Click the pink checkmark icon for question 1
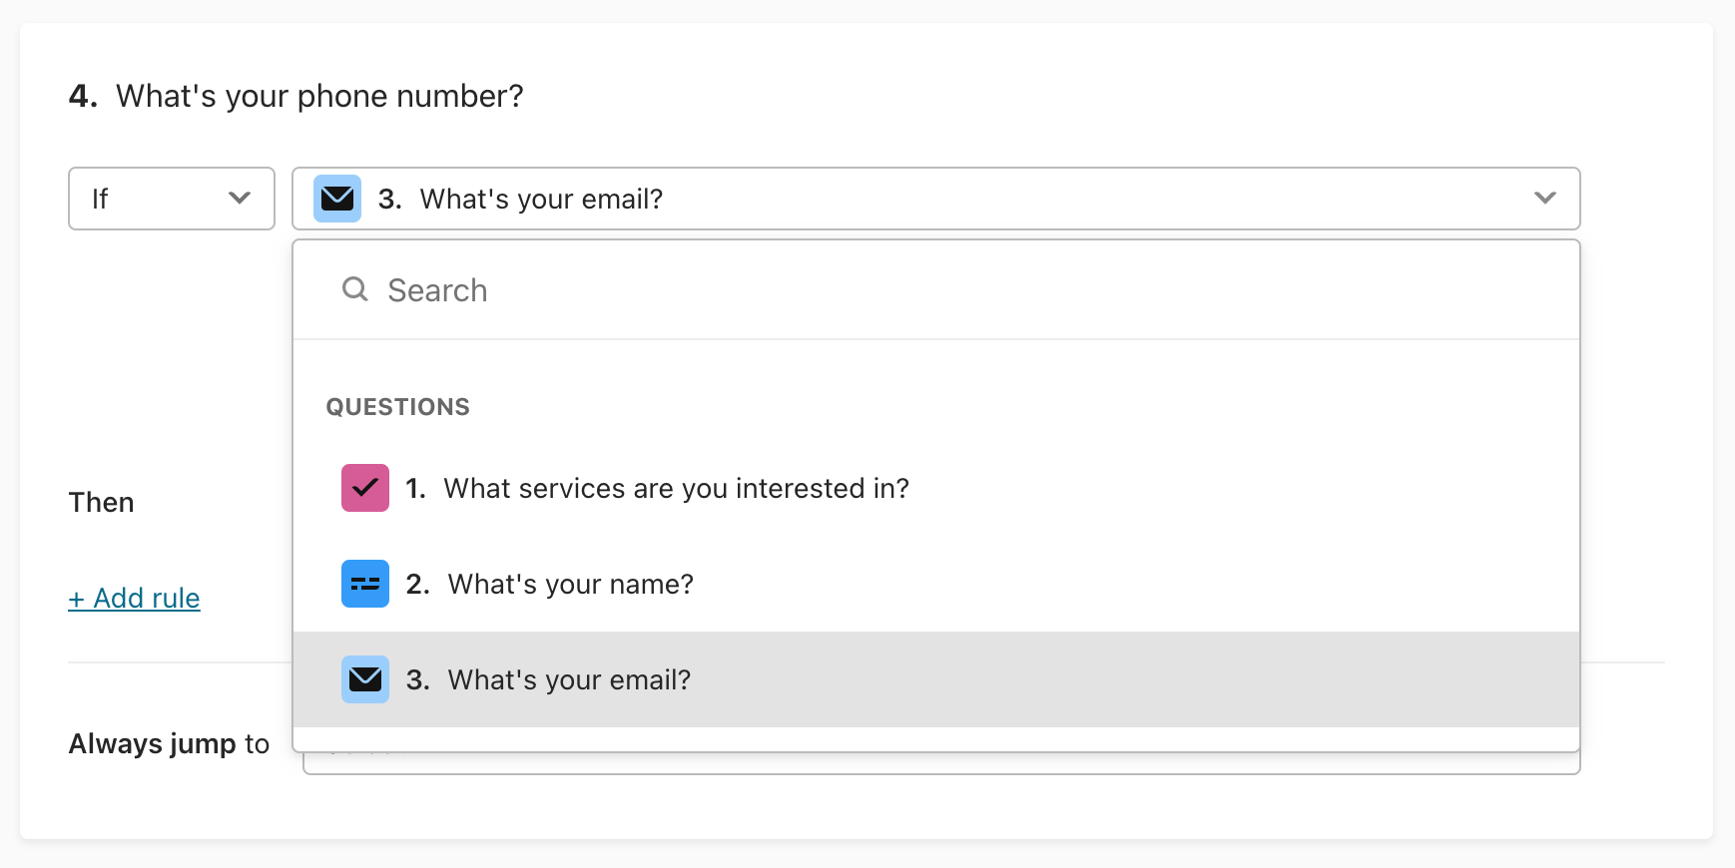The width and height of the screenshot is (1735, 868). click(x=365, y=488)
